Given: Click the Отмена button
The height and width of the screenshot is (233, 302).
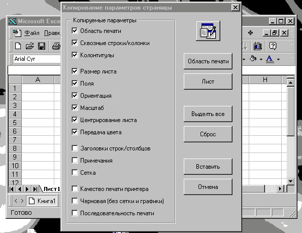Looking at the screenshot, I should point(208,187).
